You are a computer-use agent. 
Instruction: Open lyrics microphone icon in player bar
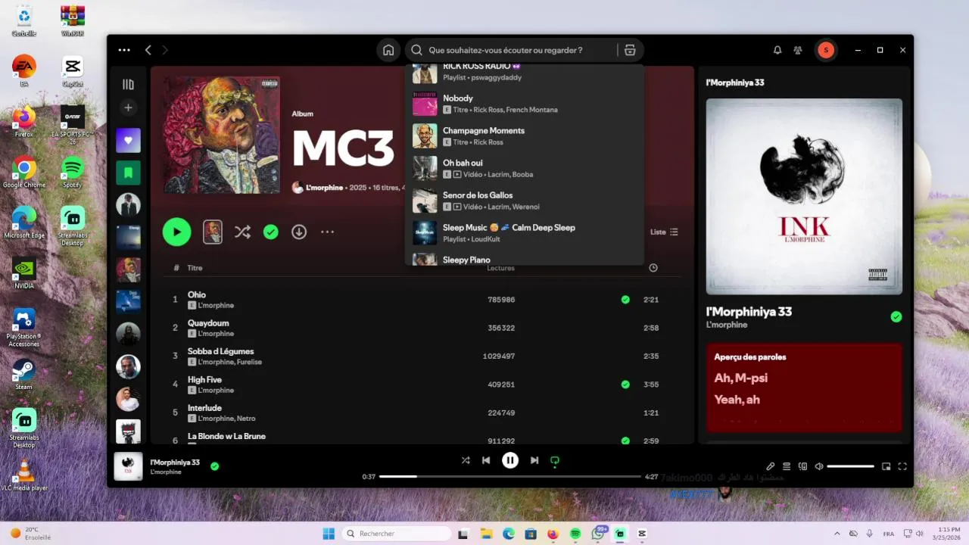click(771, 466)
